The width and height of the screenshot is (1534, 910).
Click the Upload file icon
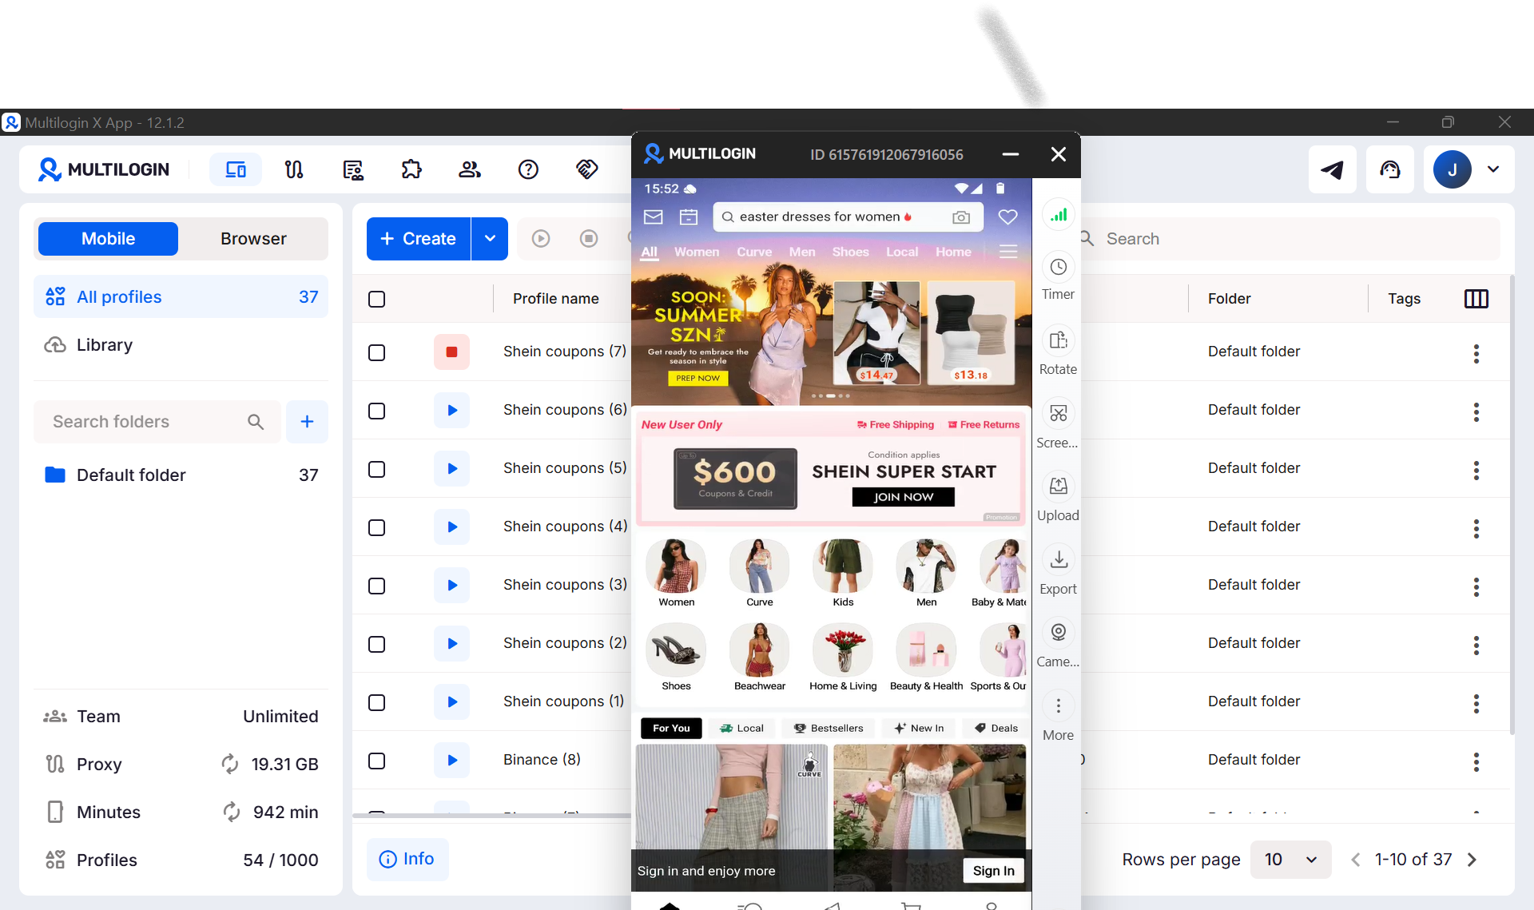coord(1058,487)
